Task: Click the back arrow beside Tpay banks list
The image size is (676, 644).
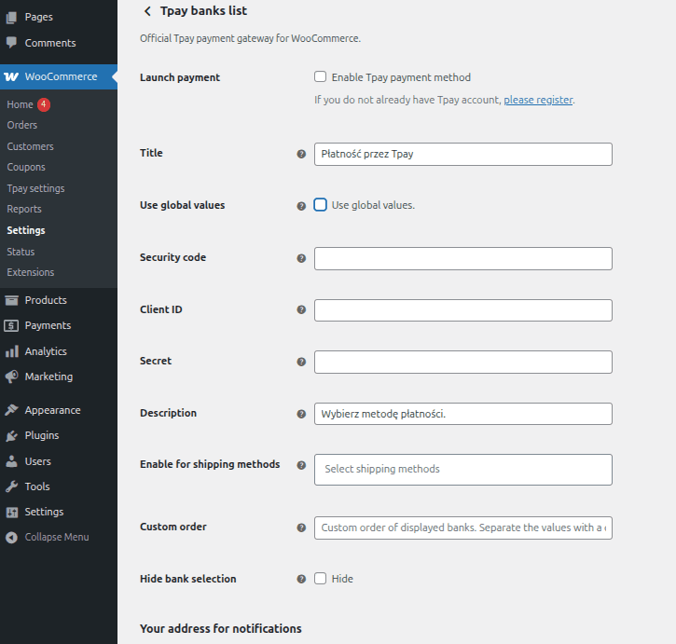Action: click(146, 11)
